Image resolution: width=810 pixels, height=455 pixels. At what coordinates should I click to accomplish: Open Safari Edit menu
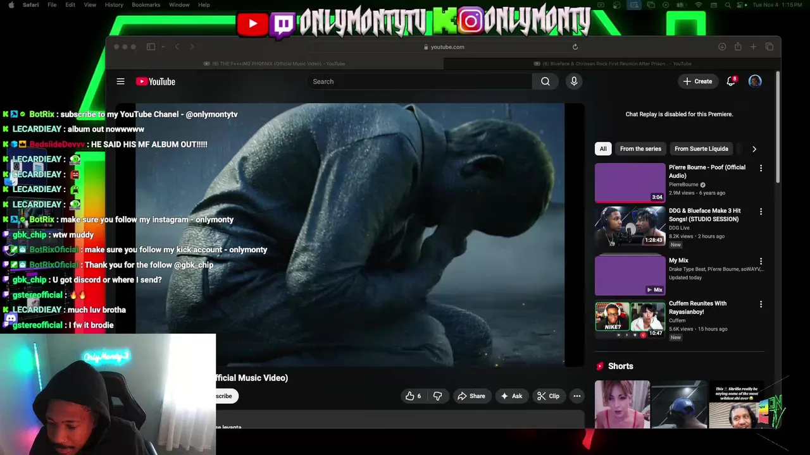pos(70,4)
